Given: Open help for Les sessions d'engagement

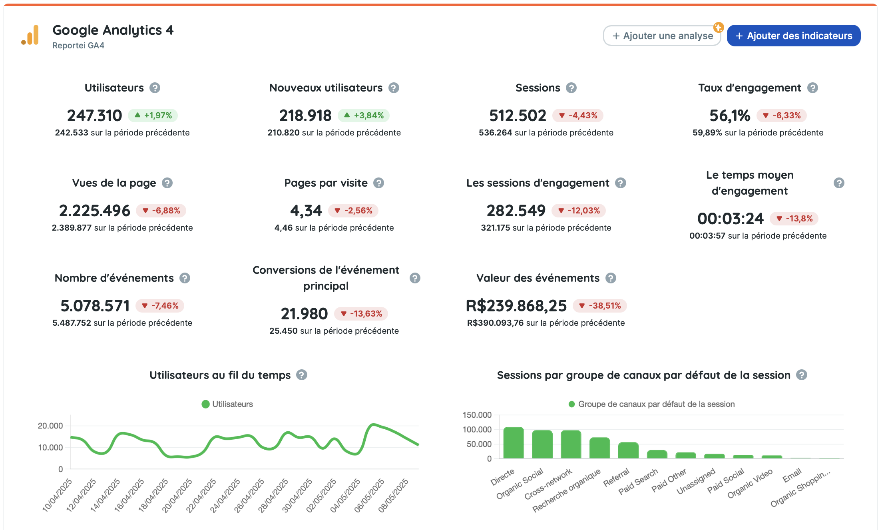Looking at the screenshot, I should coord(621,183).
